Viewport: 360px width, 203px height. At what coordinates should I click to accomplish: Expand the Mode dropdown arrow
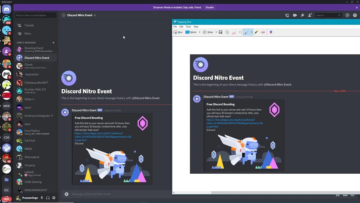click(199, 32)
